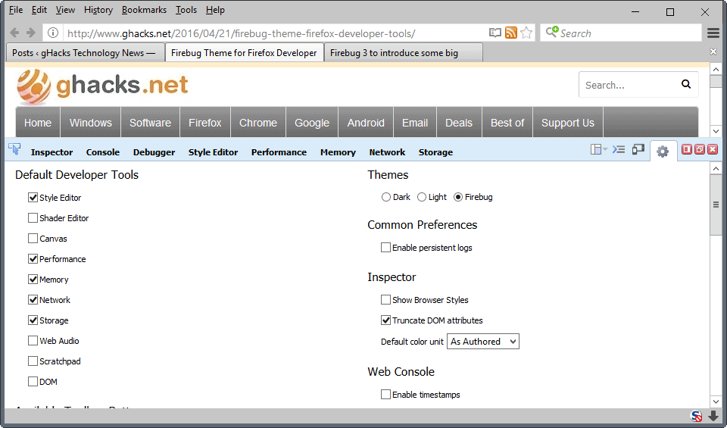727x428 pixels.
Task: Click the Software link in site navigation
Action: (x=150, y=123)
